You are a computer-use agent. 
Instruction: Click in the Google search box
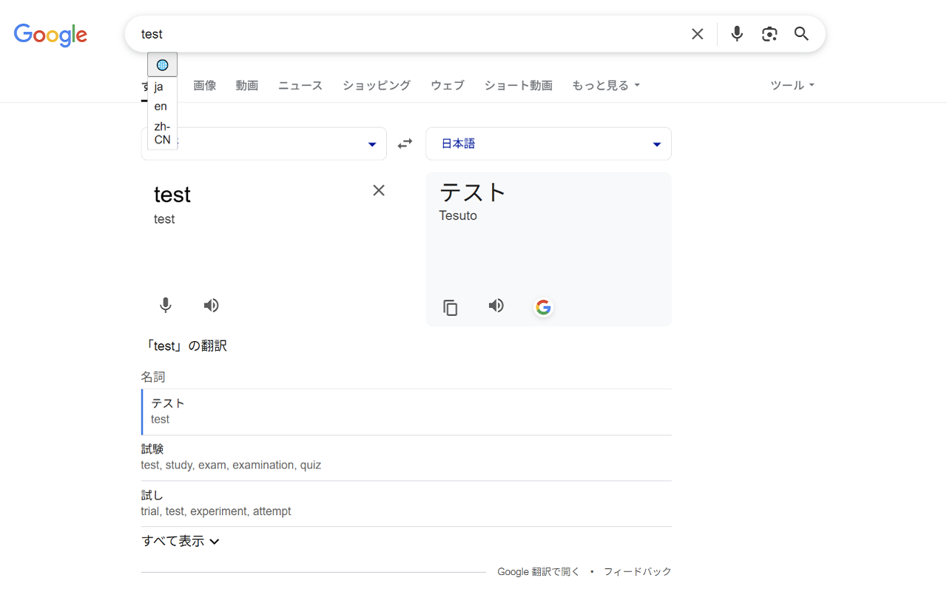[x=407, y=34]
